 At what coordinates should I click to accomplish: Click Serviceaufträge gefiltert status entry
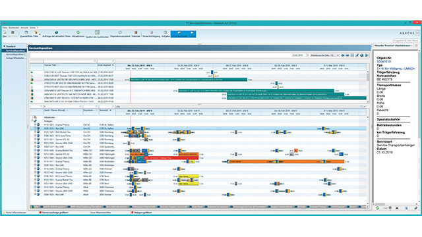(54, 213)
